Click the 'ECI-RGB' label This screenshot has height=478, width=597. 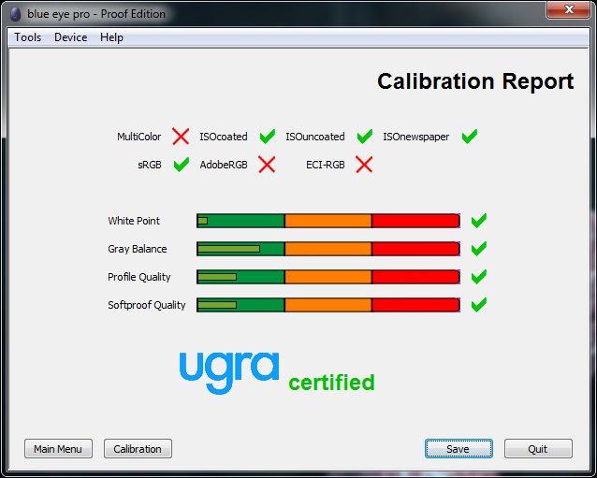pyautogui.click(x=326, y=165)
